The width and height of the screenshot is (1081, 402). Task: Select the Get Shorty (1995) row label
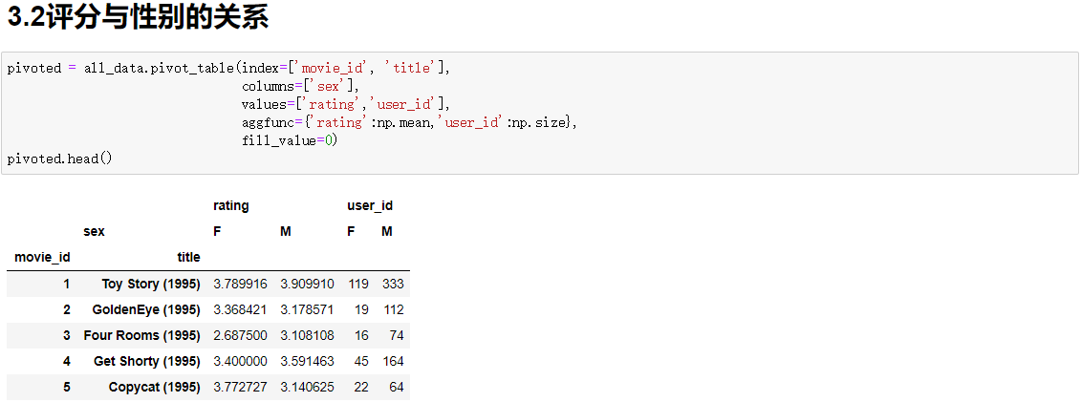147,361
